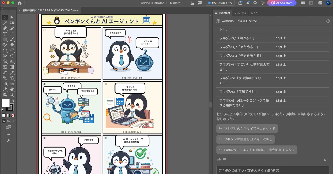Select the Direct Selection tool

(12, 17)
